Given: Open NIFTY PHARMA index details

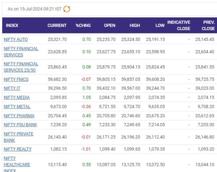Looking at the screenshot, I should click(19, 116).
